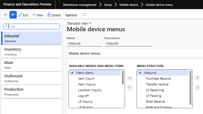This screenshot has width=203, height=114.
Task: Add a new menu with New
Action: pyautogui.click(x=38, y=15)
